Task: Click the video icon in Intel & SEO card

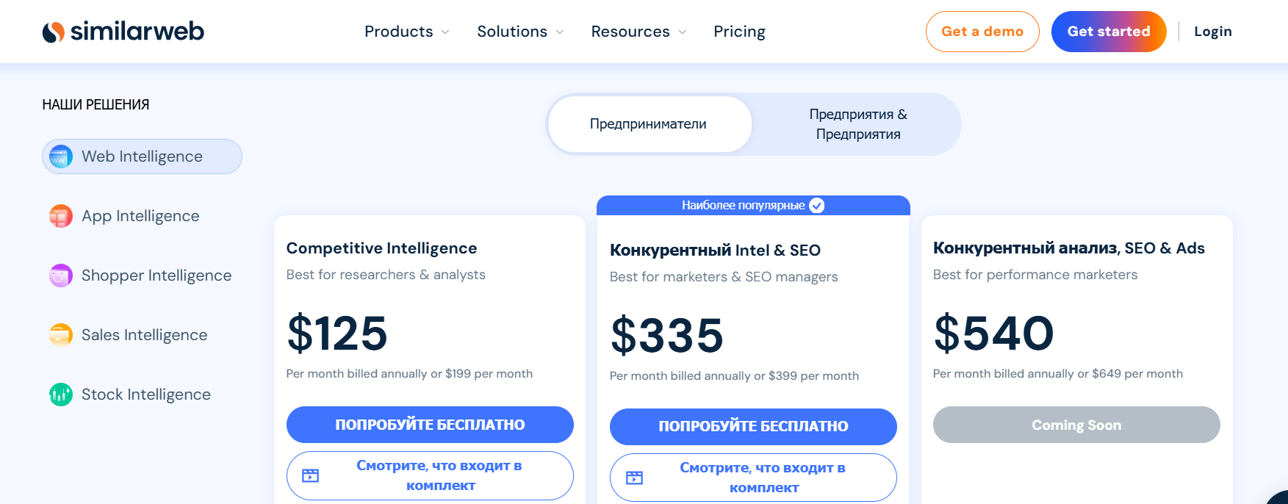Action: (x=634, y=478)
